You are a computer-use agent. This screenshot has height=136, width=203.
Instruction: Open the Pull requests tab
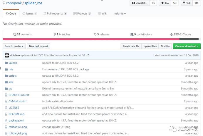click(55, 13)
